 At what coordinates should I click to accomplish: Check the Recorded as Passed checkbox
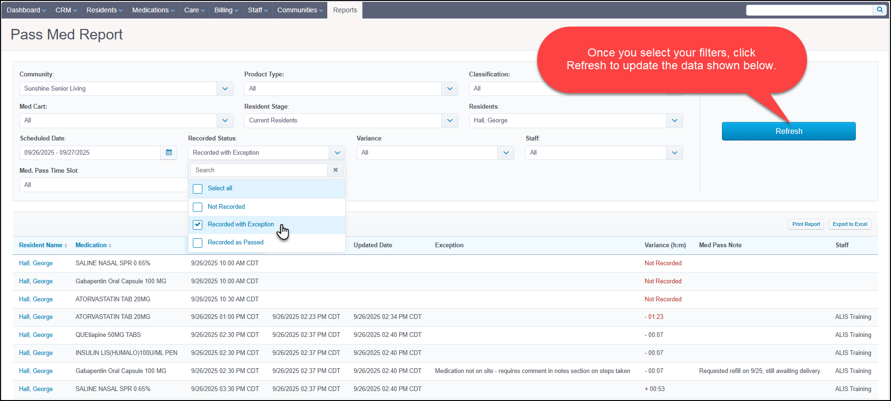(198, 243)
